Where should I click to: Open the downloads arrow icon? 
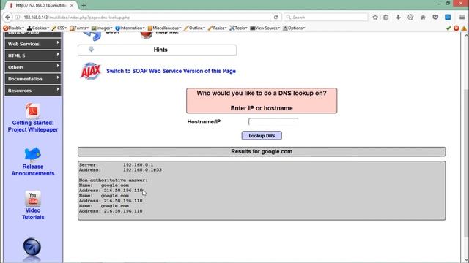point(398,18)
